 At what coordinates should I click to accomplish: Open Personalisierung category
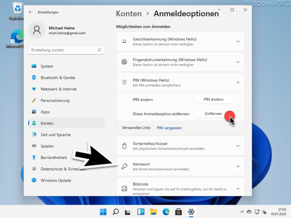pyautogui.click(x=67, y=100)
